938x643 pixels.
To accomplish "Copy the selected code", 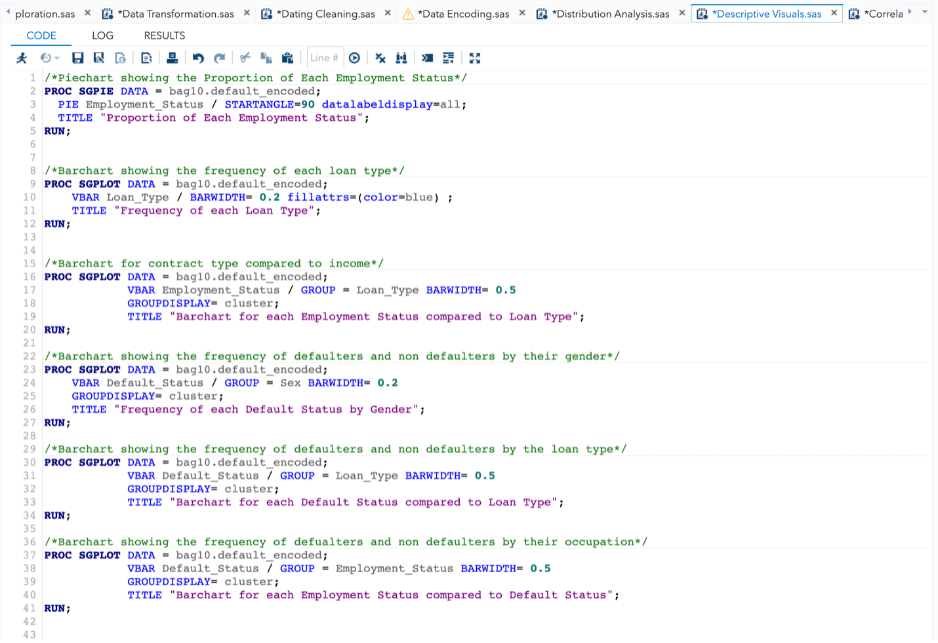I will pyautogui.click(x=266, y=58).
